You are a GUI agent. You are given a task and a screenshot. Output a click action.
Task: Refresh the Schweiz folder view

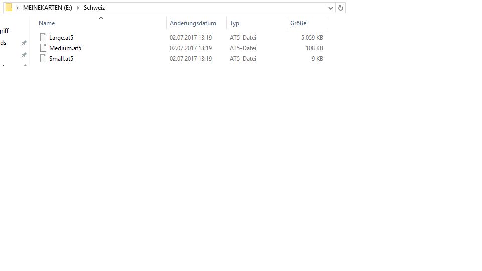click(341, 8)
